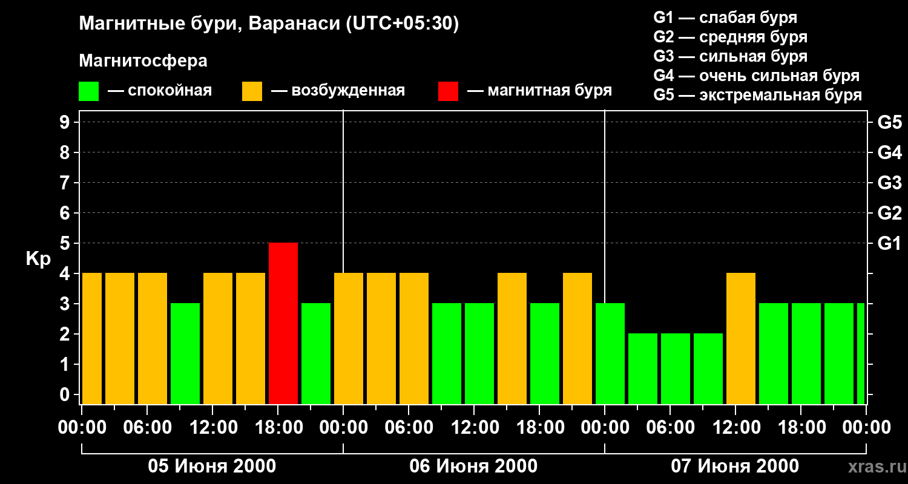Click legend line G1 — слабая буря
This screenshot has height=484, width=908.
pyautogui.click(x=725, y=18)
